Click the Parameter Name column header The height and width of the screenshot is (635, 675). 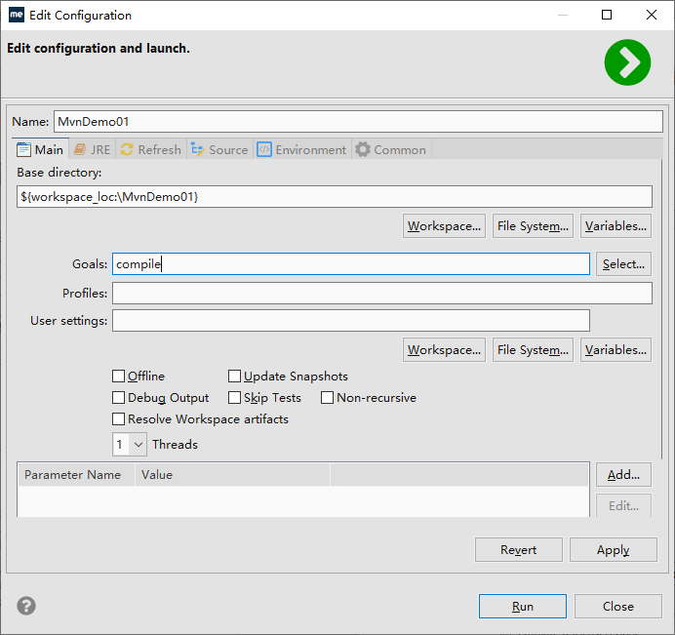73,475
